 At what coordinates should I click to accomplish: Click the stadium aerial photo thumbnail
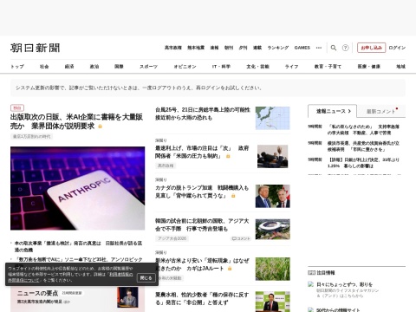272,230
